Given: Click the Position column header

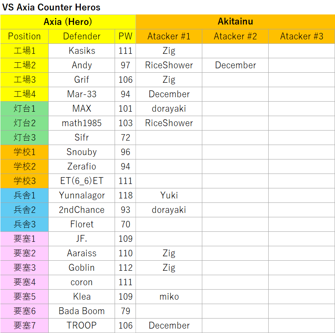Looking at the screenshot, I should coord(25,36).
